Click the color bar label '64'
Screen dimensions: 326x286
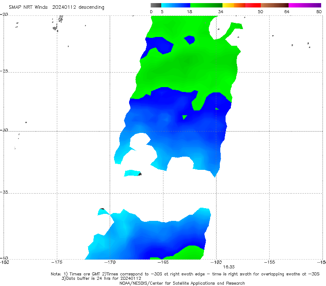tap(287, 11)
